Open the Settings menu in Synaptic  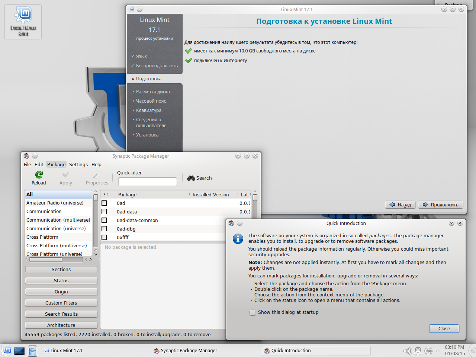click(x=78, y=164)
